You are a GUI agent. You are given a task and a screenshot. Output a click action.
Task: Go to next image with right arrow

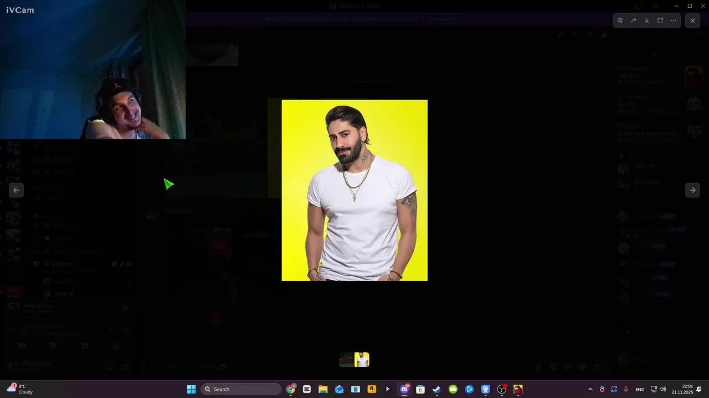pyautogui.click(x=692, y=190)
